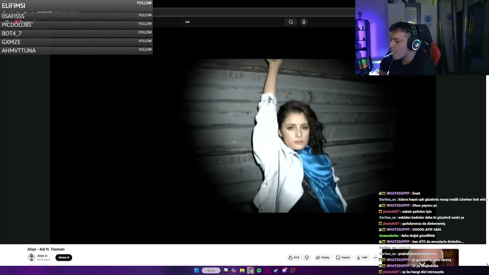The image size is (489, 275).
Task: Open the taskbar Ara search box
Action: 211,270
